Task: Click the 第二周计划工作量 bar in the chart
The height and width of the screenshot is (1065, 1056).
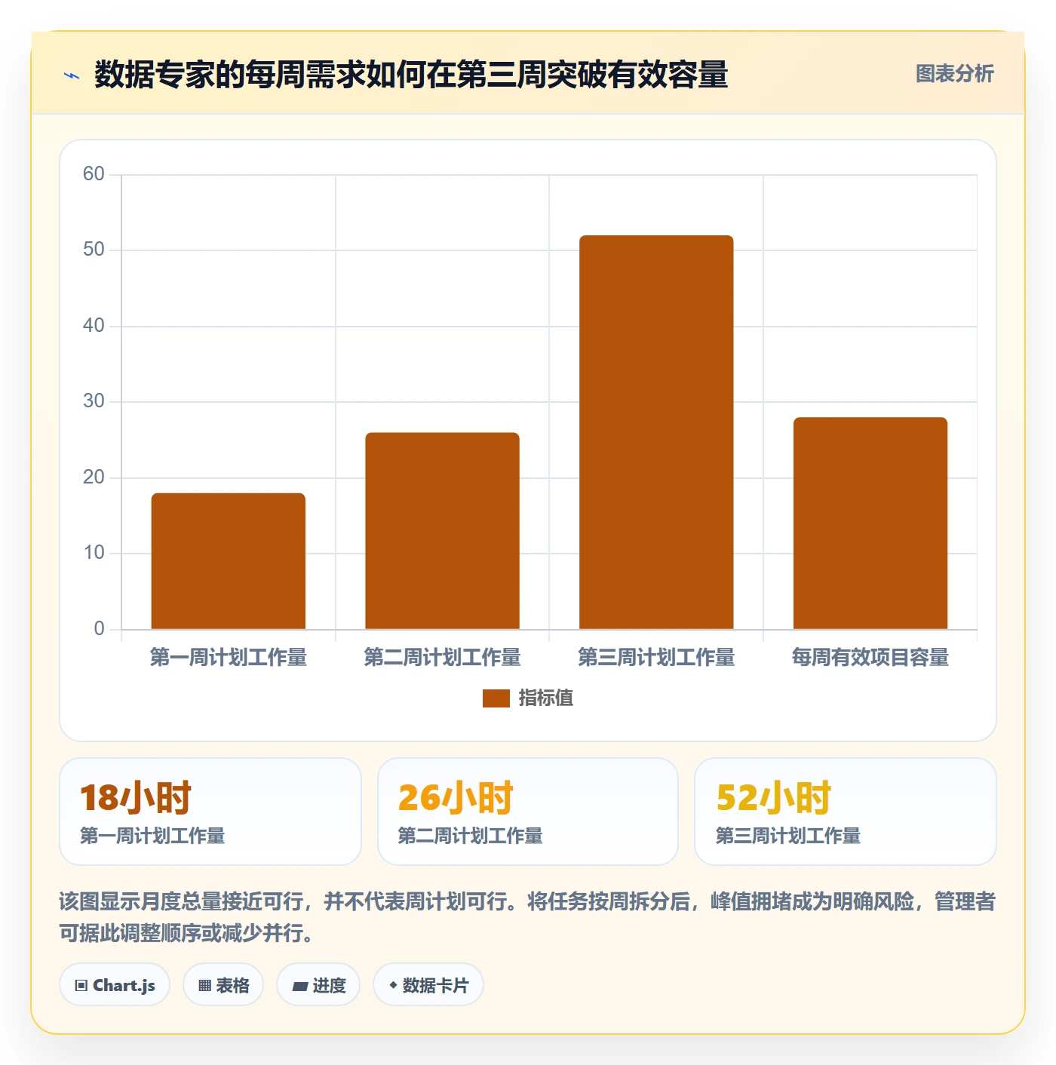Action: pyautogui.click(x=443, y=531)
